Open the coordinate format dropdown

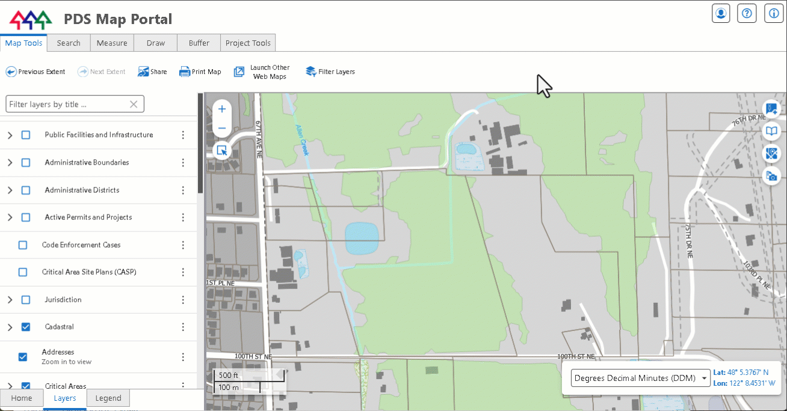(641, 378)
